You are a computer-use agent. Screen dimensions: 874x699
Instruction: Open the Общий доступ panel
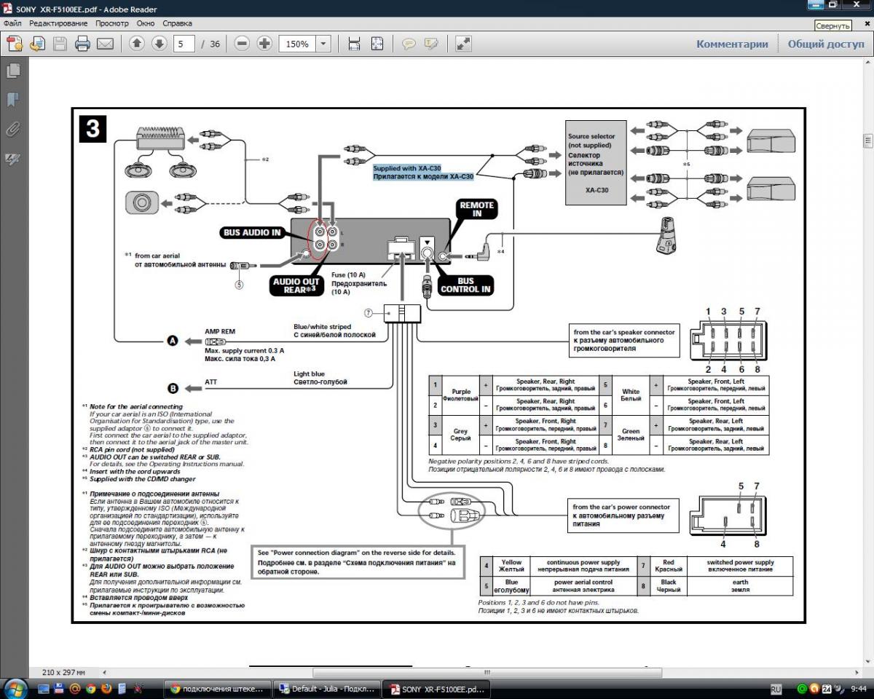pyautogui.click(x=826, y=44)
